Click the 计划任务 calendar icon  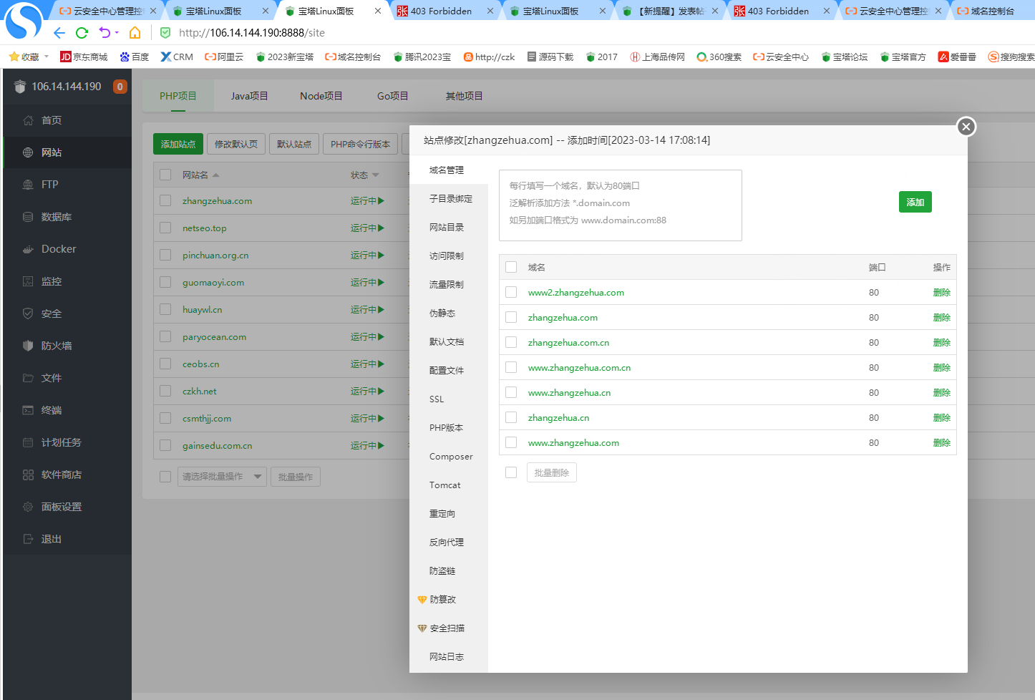click(x=28, y=442)
